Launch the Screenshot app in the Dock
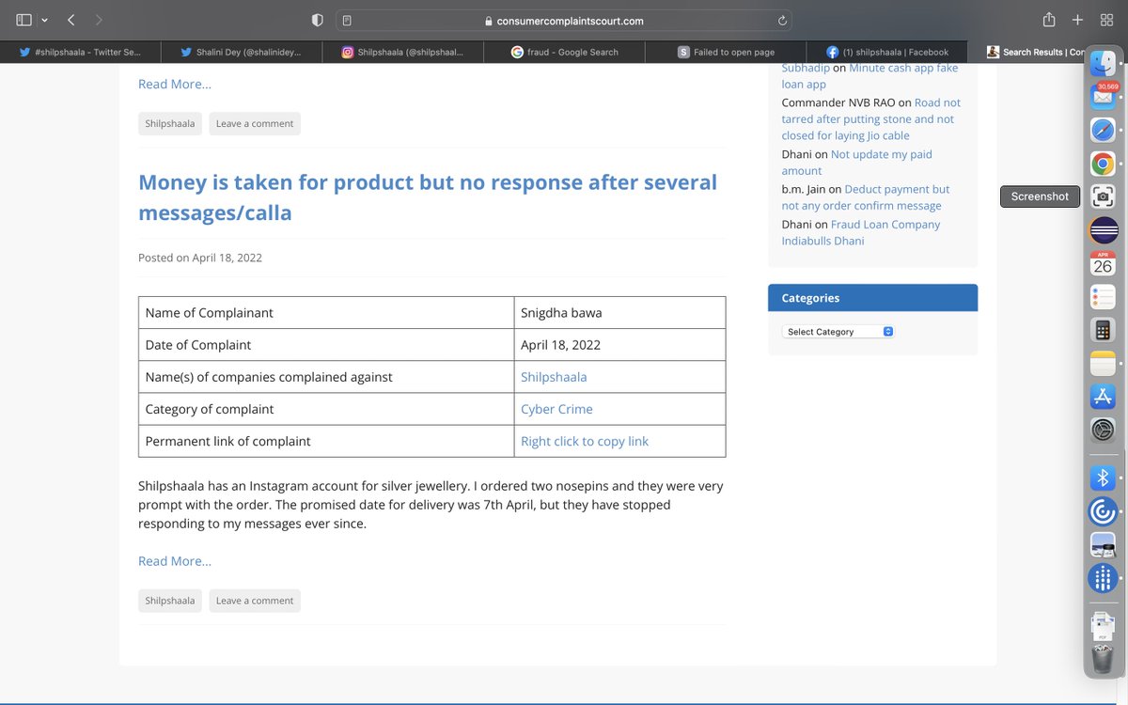The image size is (1128, 705). (1103, 196)
